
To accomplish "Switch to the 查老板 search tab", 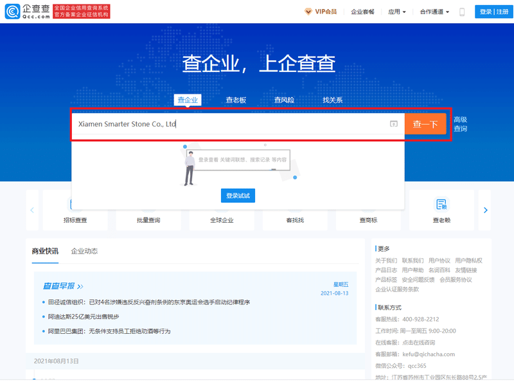I will click(236, 100).
